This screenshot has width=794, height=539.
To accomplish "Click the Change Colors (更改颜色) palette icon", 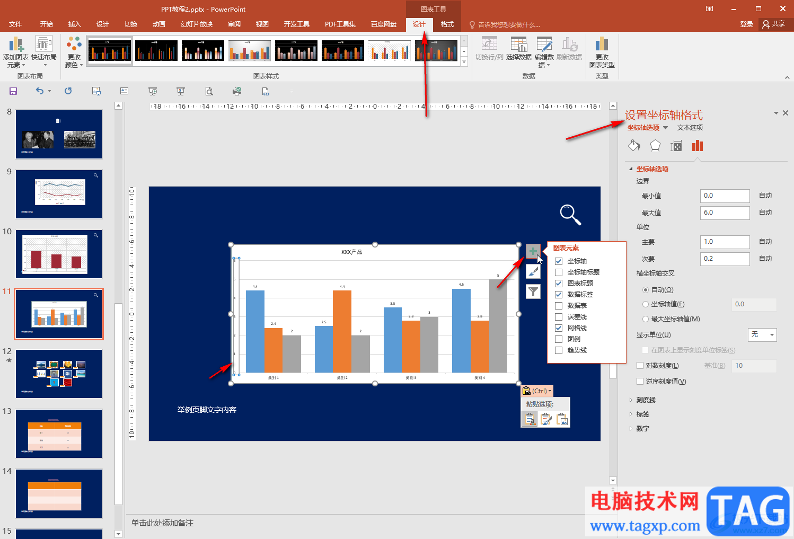I will pyautogui.click(x=74, y=45).
